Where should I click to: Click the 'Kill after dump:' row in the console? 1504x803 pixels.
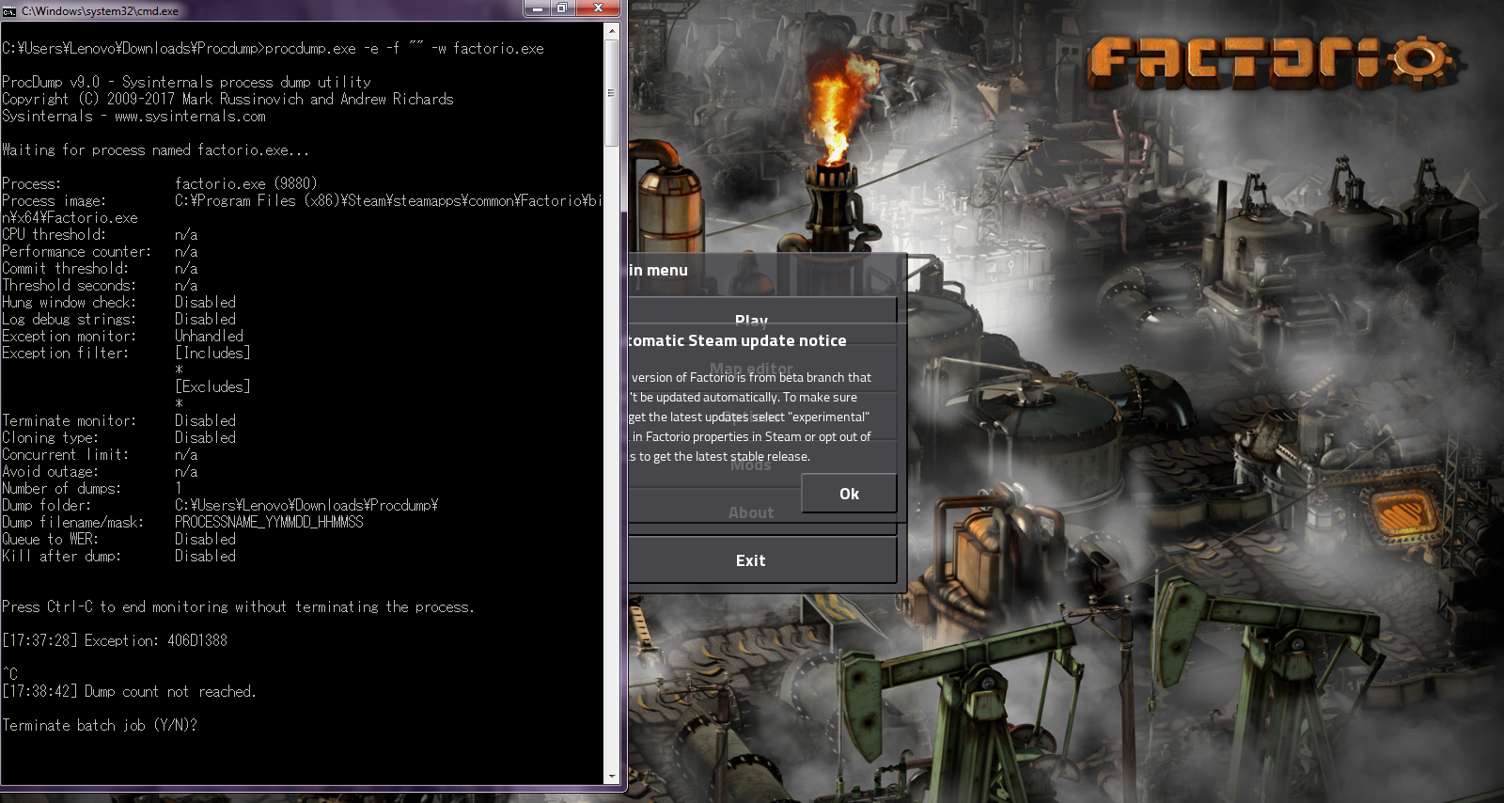118,556
